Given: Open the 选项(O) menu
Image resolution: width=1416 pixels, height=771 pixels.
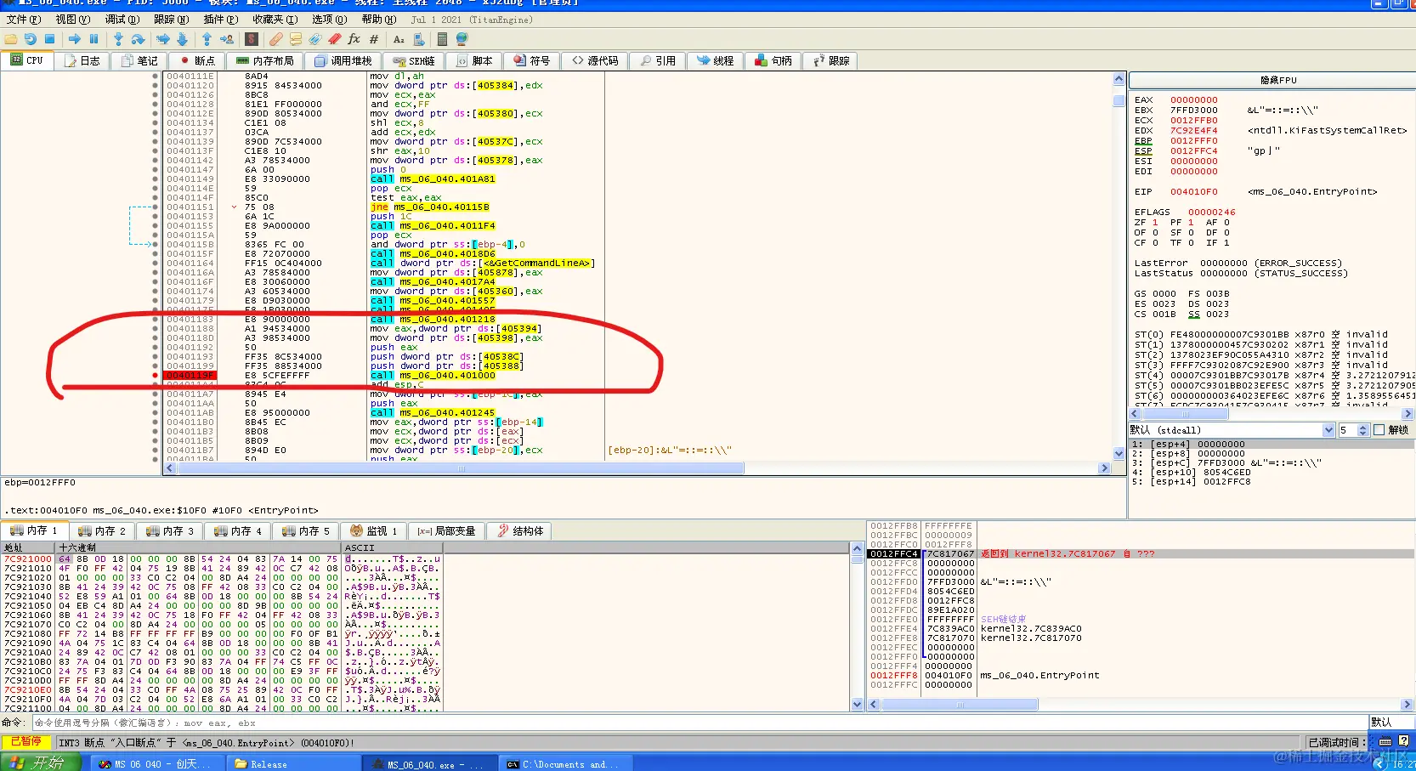Looking at the screenshot, I should [x=329, y=20].
